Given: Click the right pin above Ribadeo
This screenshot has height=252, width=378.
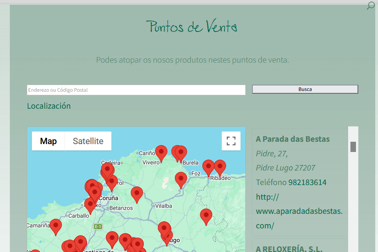Looking at the screenshot, I should 220,168.
